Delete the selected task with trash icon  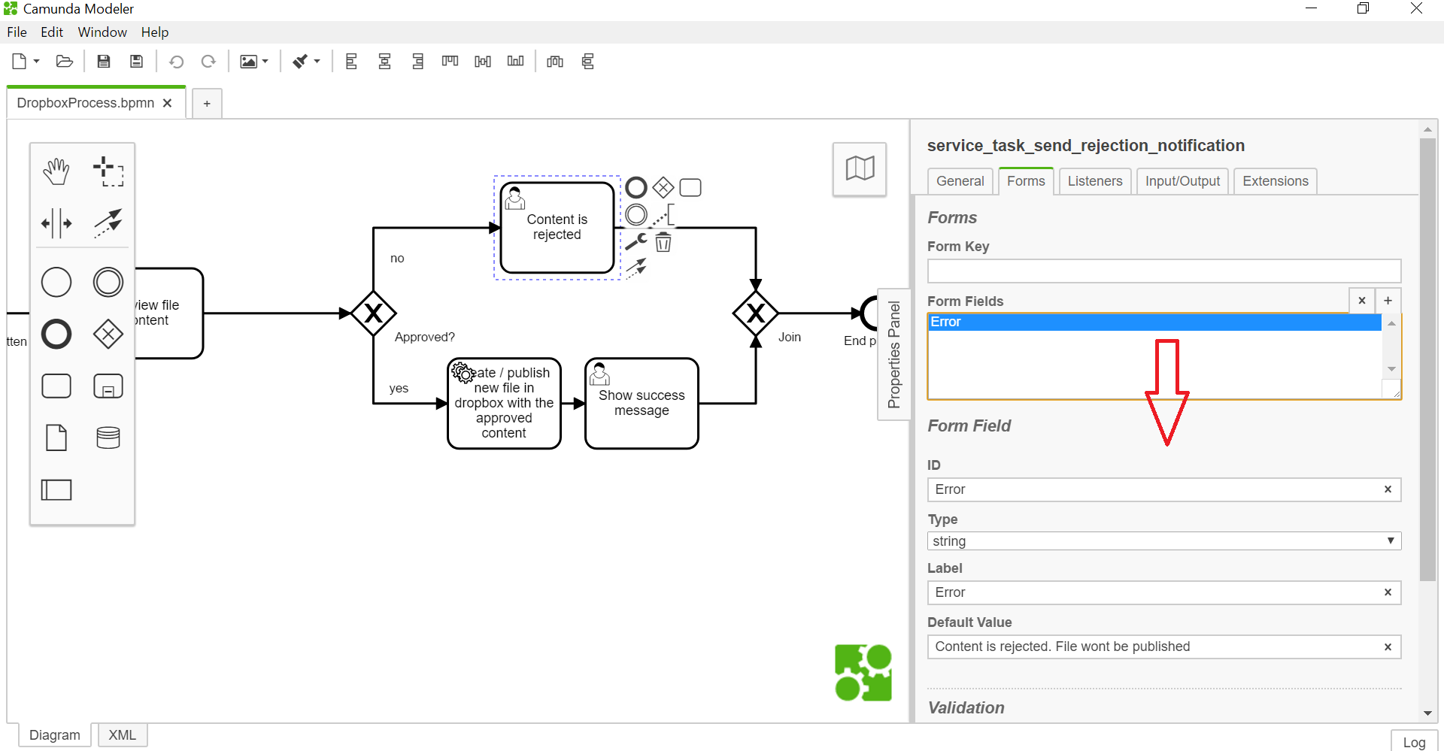pyautogui.click(x=663, y=242)
